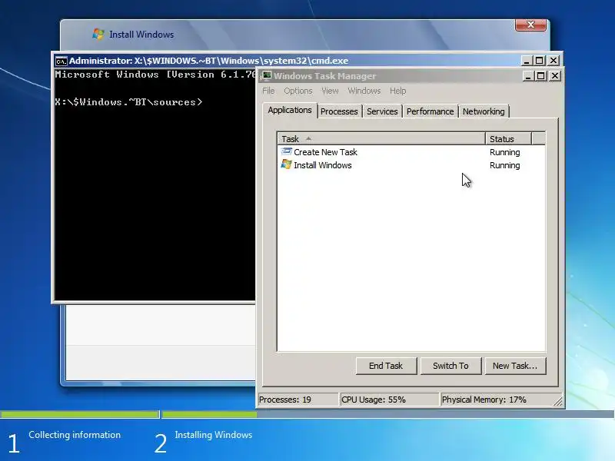The width and height of the screenshot is (615, 461).
Task: Close the Install Windows setup window
Action: 530,25
